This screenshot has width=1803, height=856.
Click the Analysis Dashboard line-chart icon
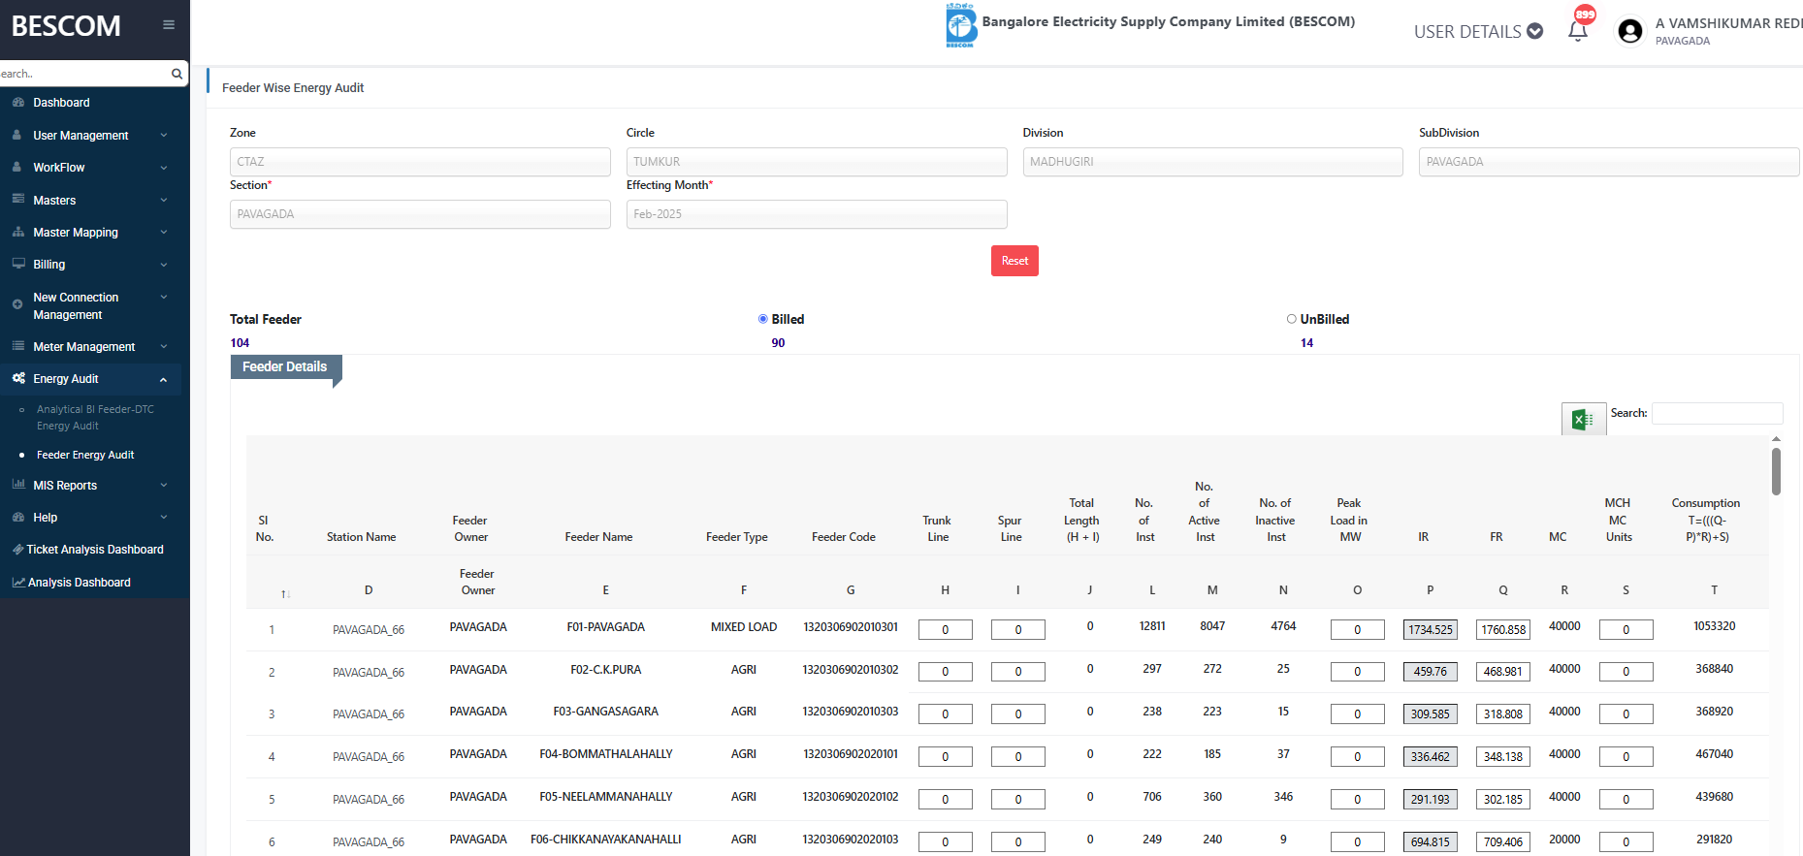18,582
